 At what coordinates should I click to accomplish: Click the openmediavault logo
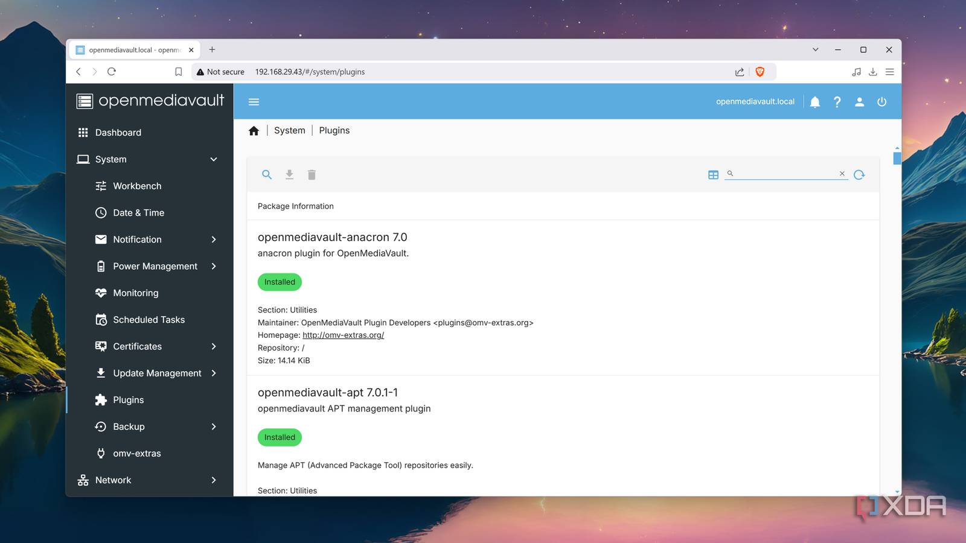point(150,101)
